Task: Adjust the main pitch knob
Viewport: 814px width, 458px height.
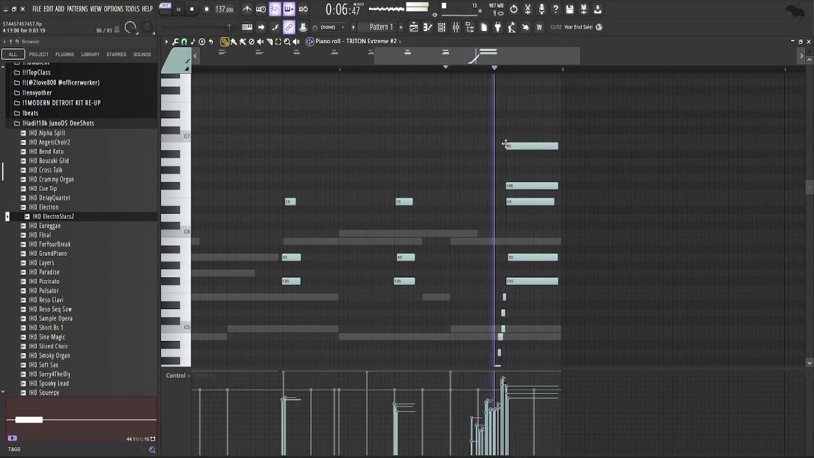Action: click(x=148, y=27)
